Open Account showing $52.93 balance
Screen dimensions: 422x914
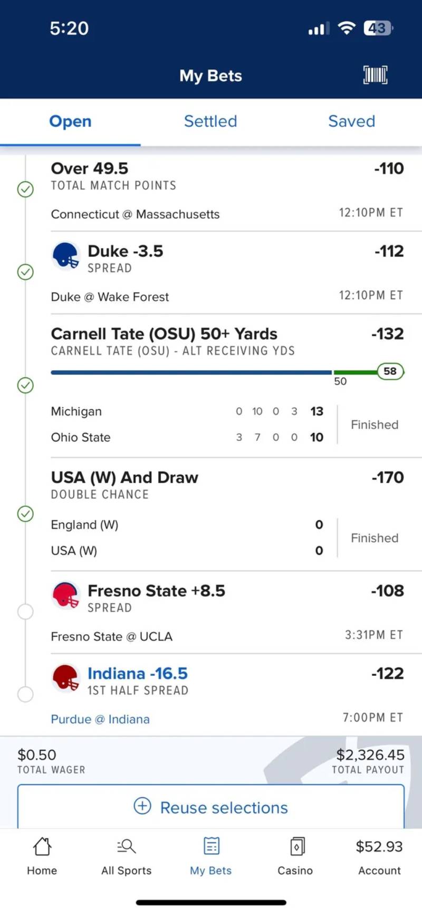coord(379,856)
